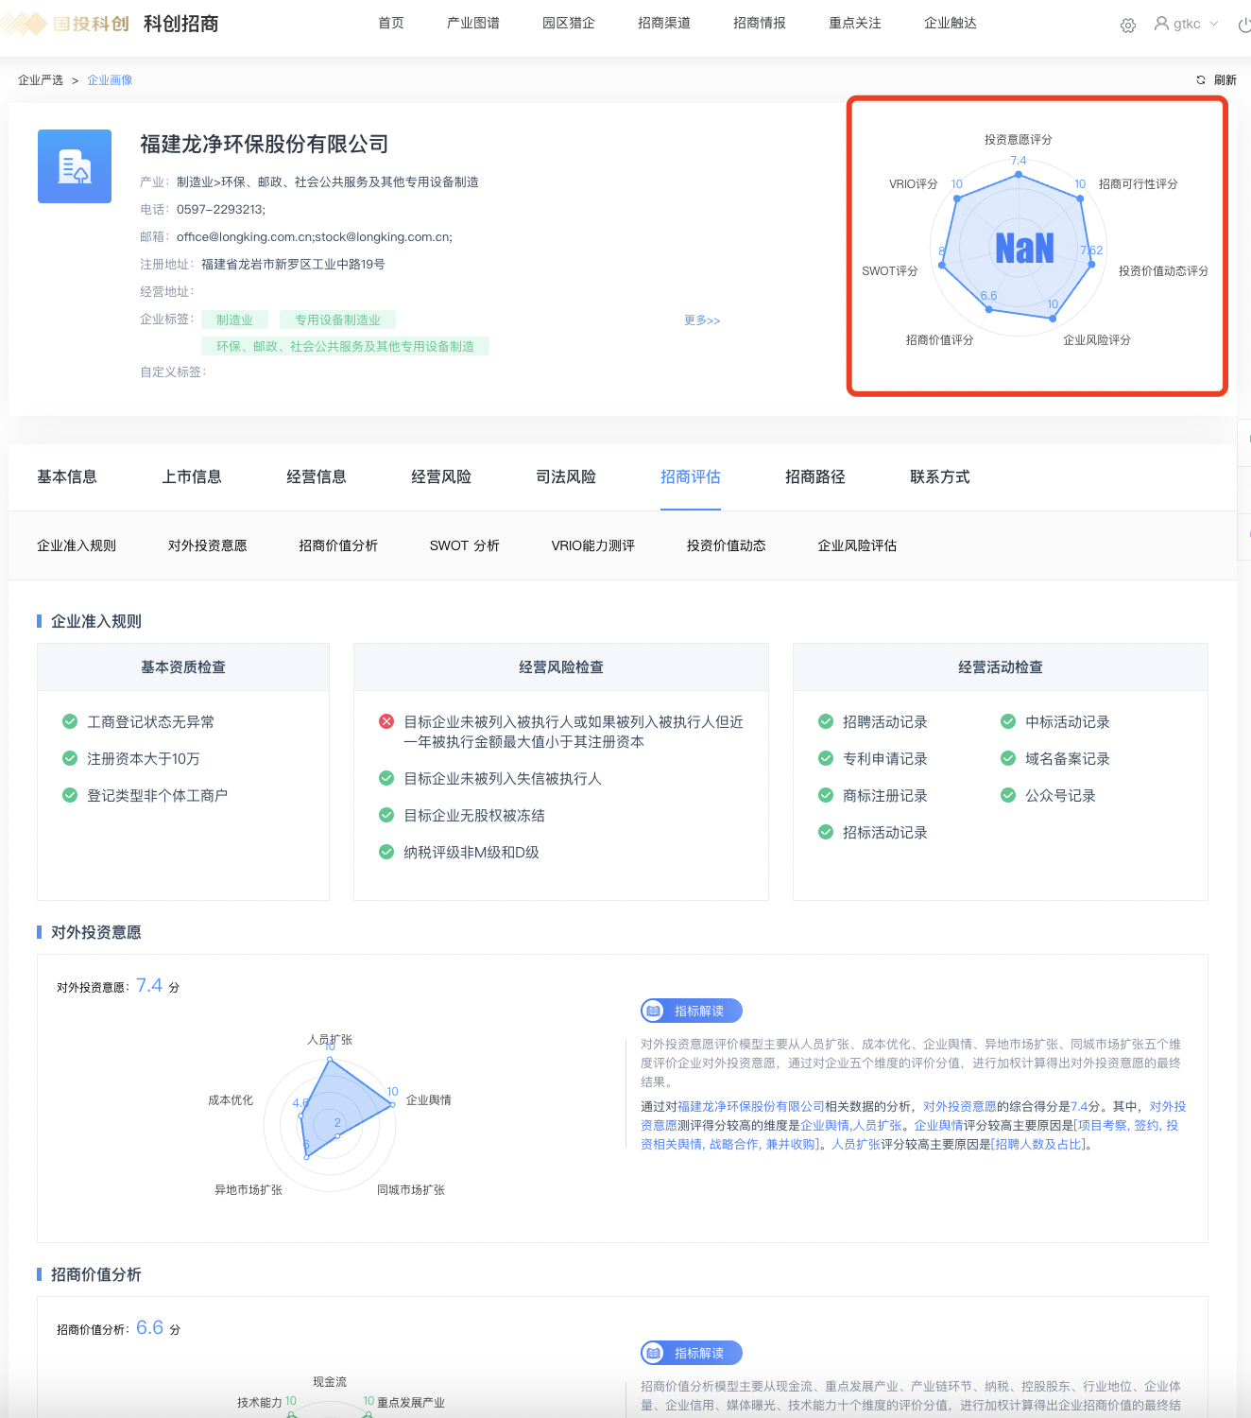This screenshot has width=1251, height=1418.
Task: Click the 企业风险评分 label on radar chart
Action: pos(1097,340)
